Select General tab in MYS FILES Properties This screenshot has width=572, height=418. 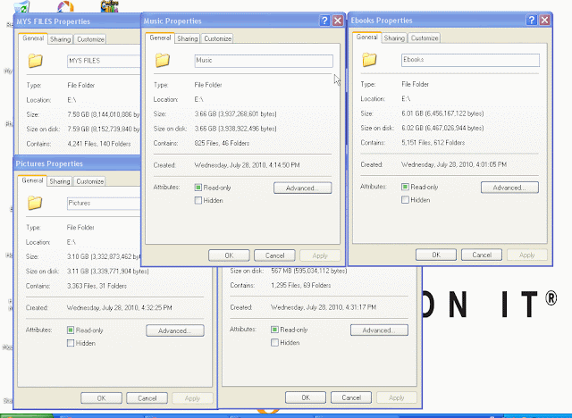[x=33, y=38]
